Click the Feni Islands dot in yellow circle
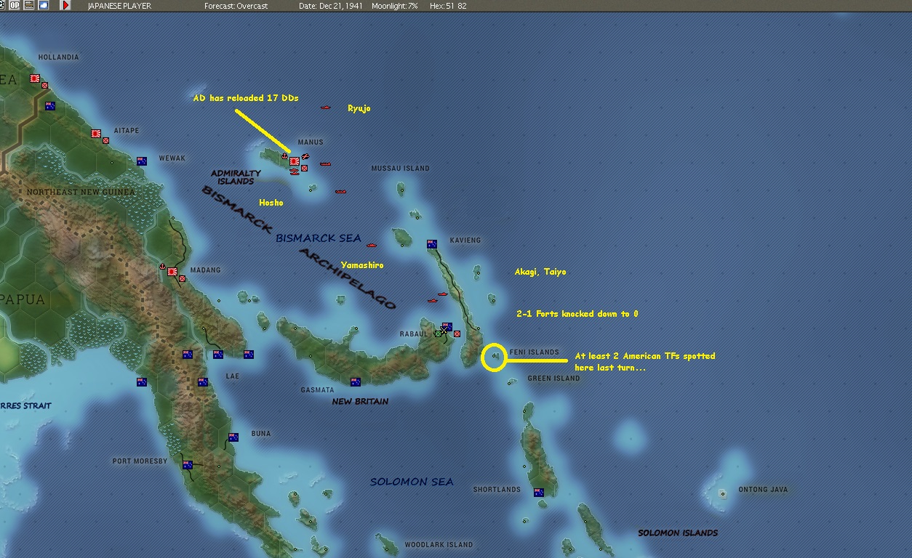 click(495, 356)
